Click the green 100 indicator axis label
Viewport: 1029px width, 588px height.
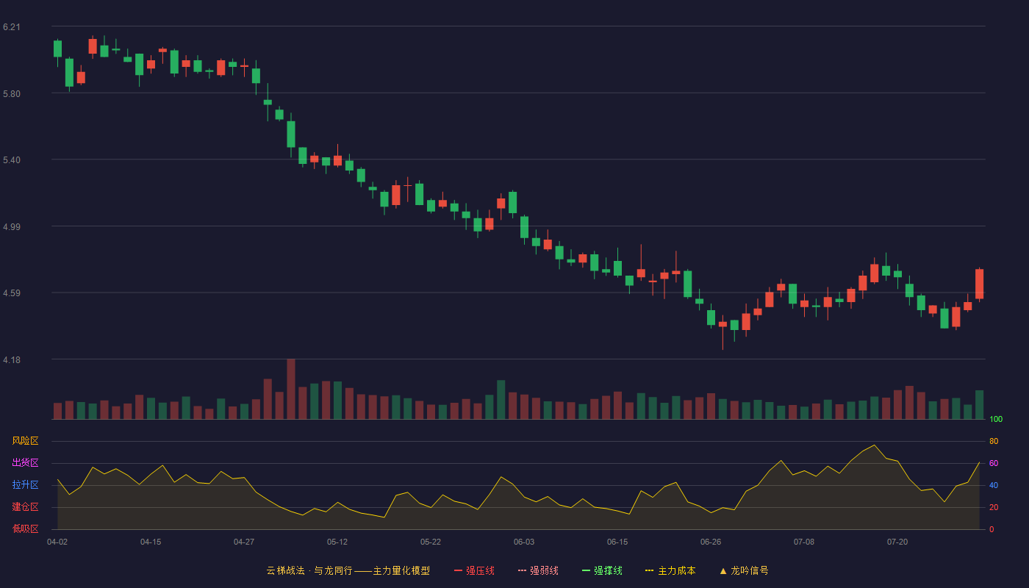[996, 420]
